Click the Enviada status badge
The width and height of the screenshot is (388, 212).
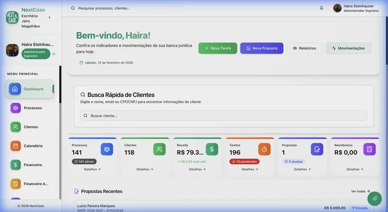(359, 208)
